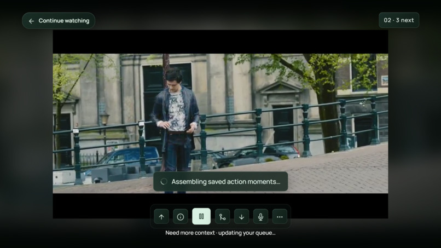This screenshot has height=248, width=441.
Task: Click 'Need more context · updating your queue…' text
Action: (220, 233)
